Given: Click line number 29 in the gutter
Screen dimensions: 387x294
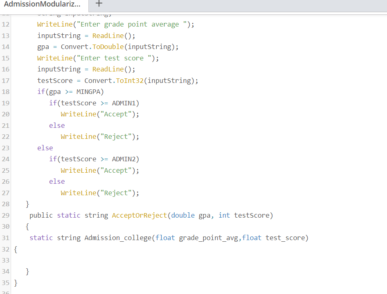Looking at the screenshot, I should pos(6,215).
